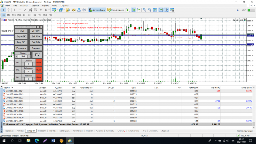Expand the profiles dropdown arrow

tap(64, 10)
